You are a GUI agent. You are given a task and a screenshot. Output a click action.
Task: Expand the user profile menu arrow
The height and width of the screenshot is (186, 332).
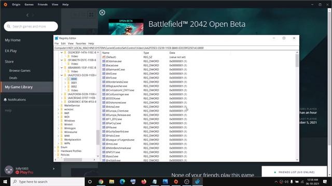[x=54, y=168]
